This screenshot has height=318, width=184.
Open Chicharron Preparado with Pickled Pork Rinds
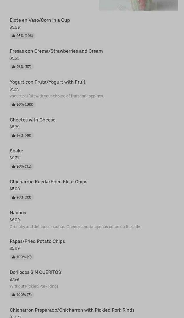72,310
